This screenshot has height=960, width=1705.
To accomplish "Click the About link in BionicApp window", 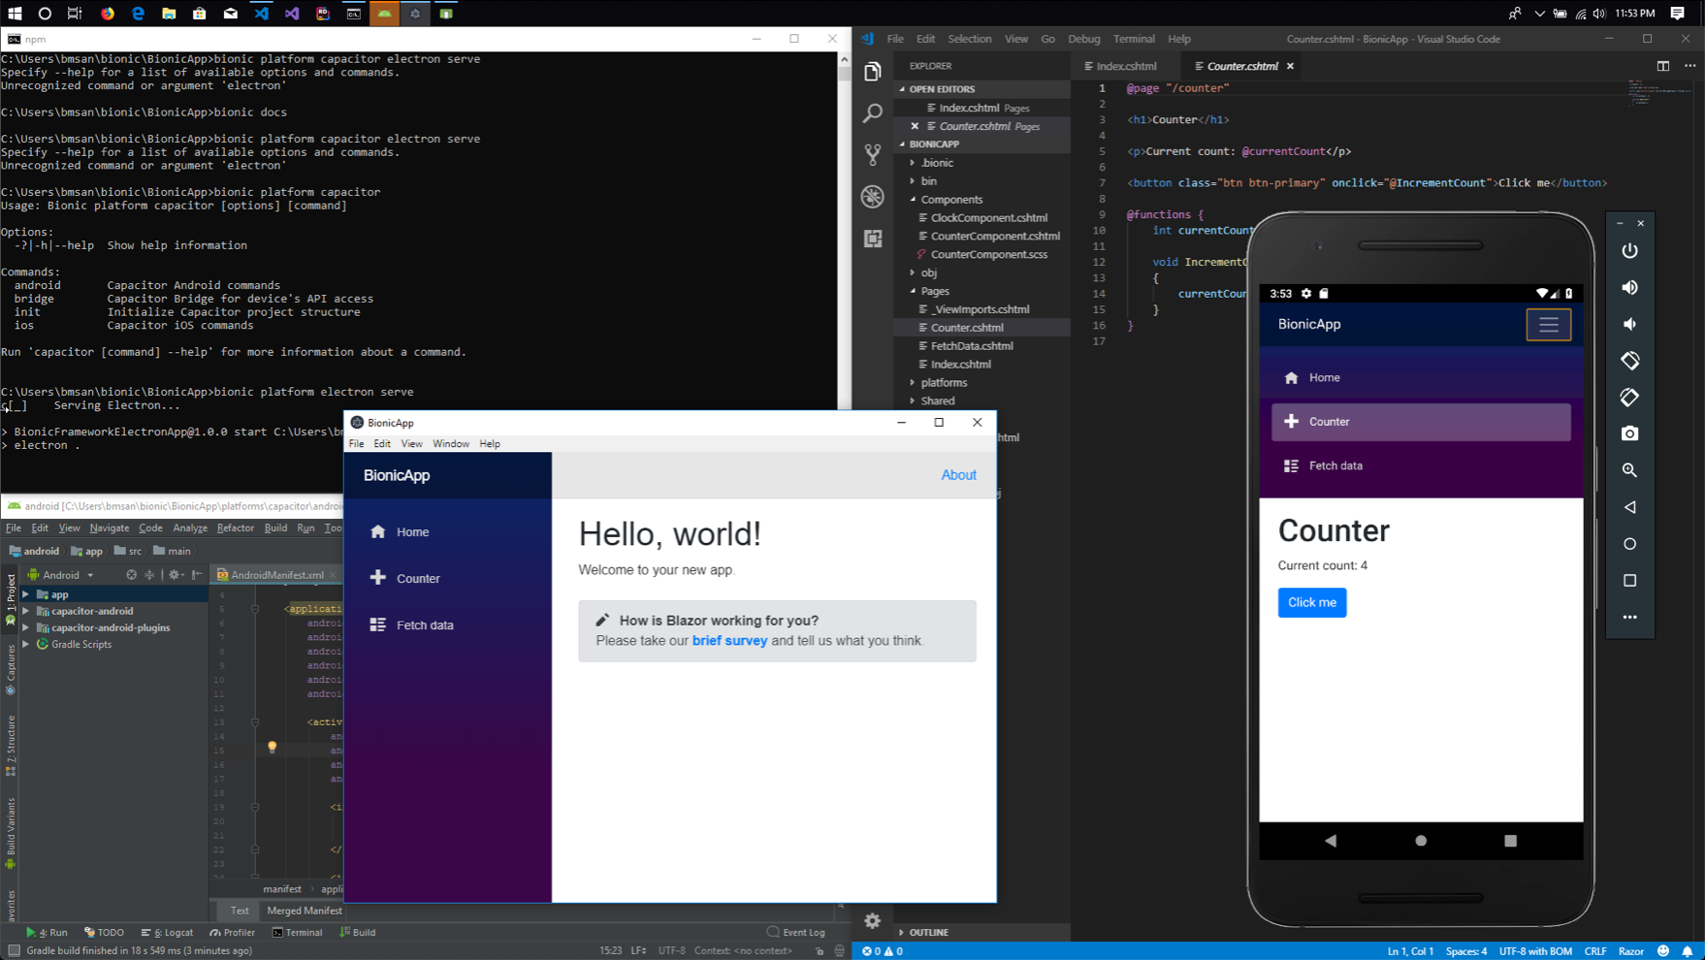I will (x=958, y=475).
